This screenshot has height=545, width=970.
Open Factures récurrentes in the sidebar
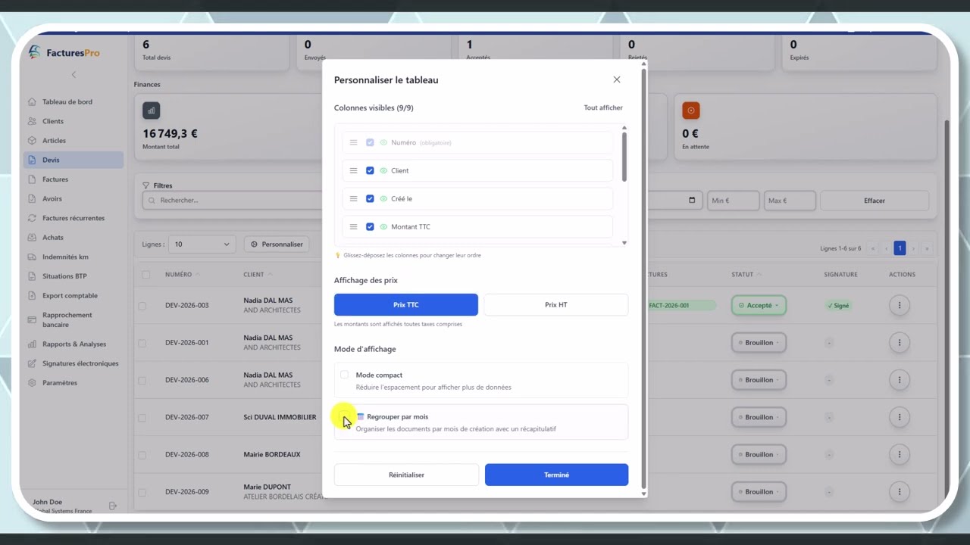[73, 218]
